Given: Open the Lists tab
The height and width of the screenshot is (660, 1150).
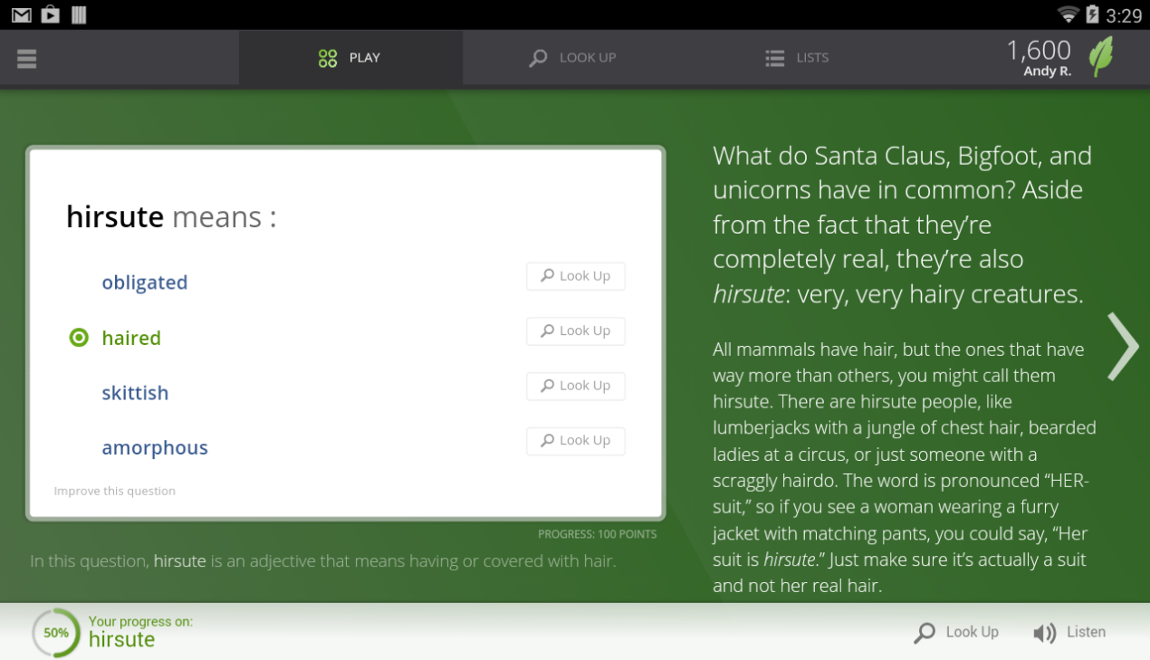Looking at the screenshot, I should 797,58.
